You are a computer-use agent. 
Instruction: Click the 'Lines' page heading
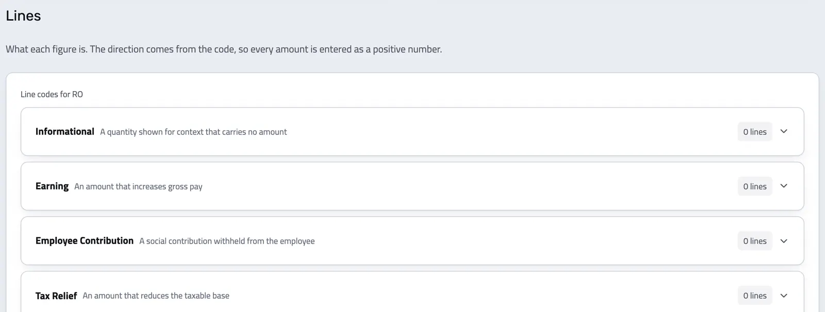pos(23,16)
